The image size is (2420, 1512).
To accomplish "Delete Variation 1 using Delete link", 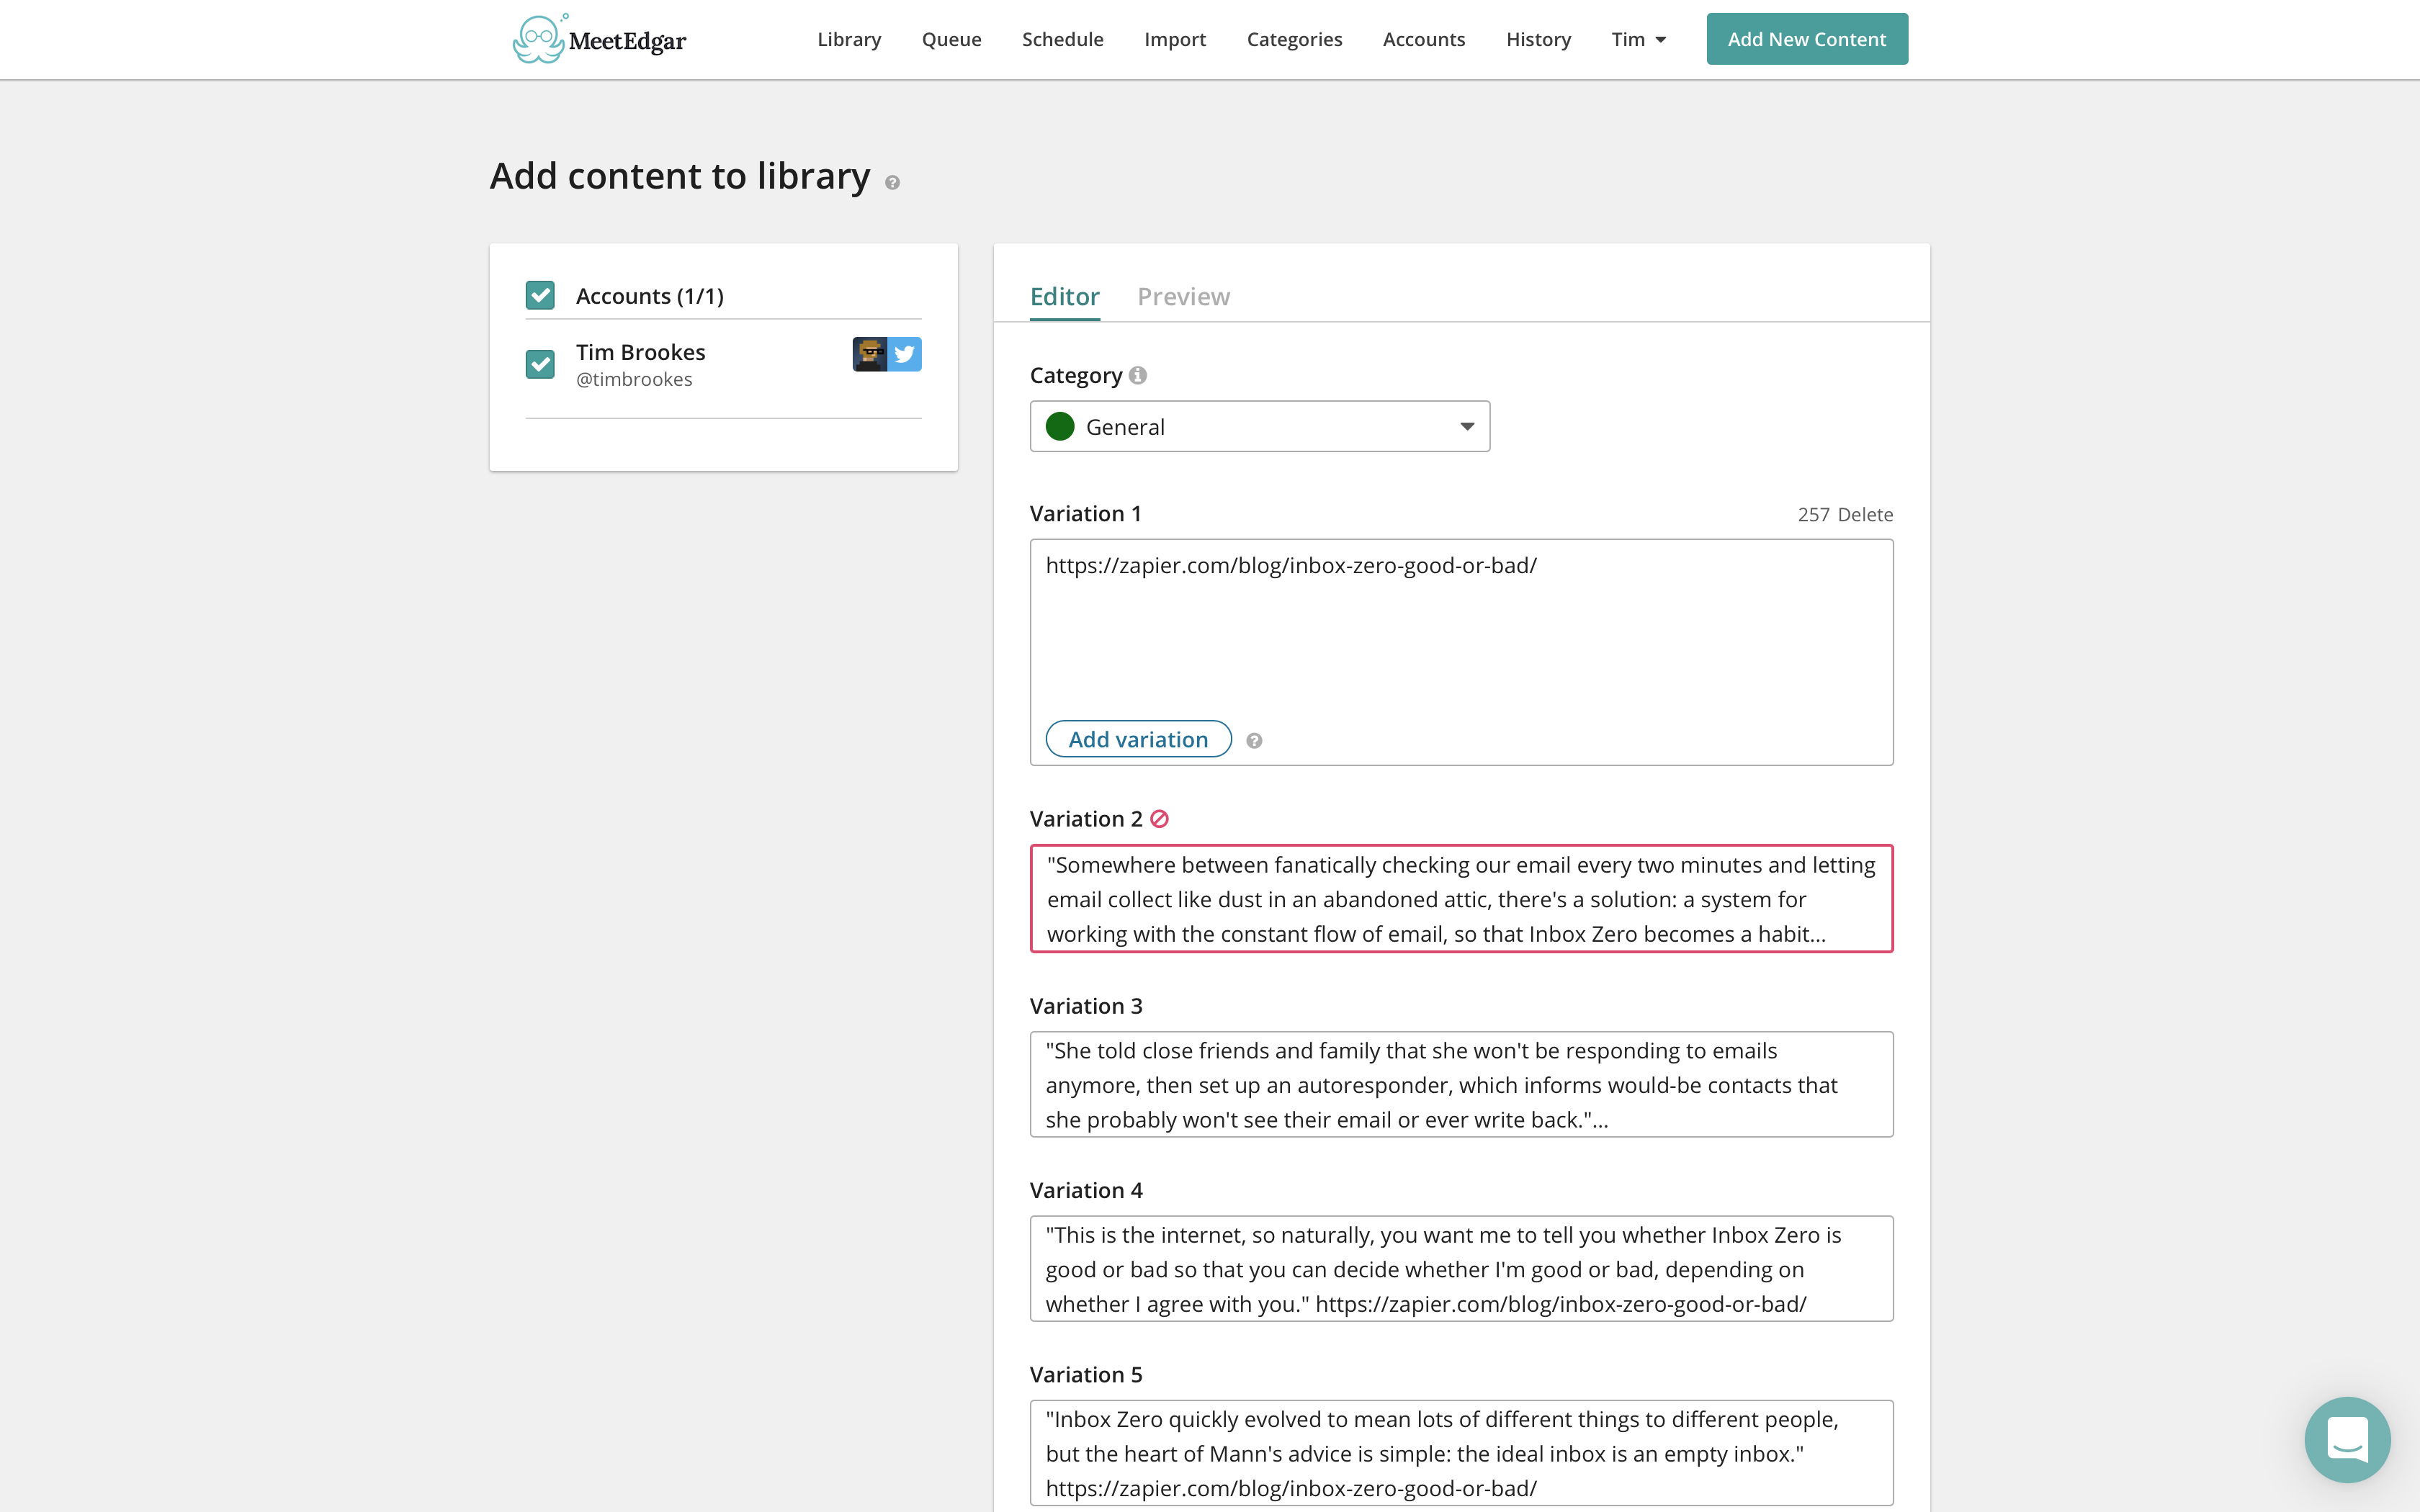I will [x=1865, y=515].
